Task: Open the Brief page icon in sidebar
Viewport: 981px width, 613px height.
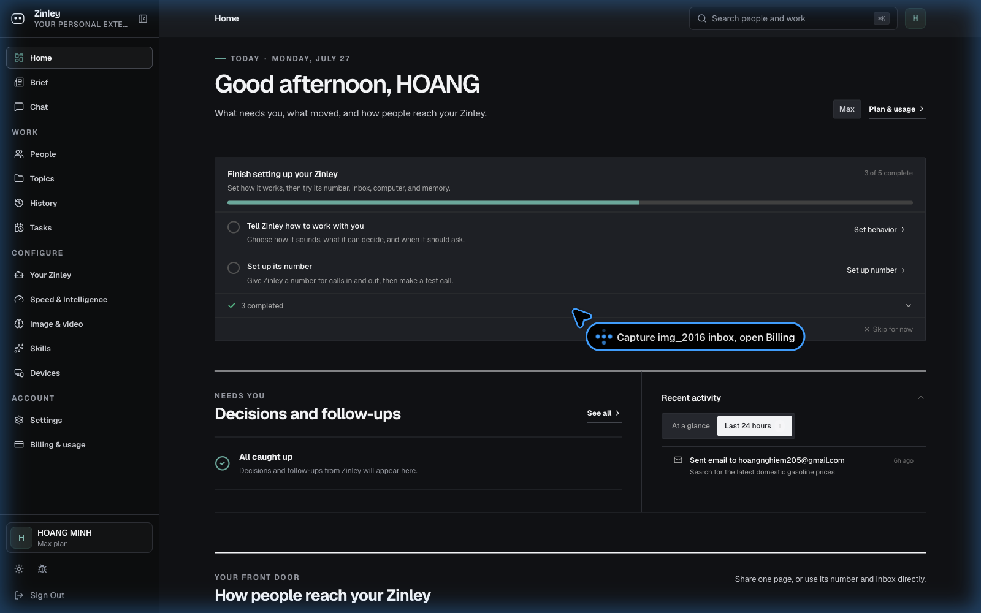Action: pos(19,82)
